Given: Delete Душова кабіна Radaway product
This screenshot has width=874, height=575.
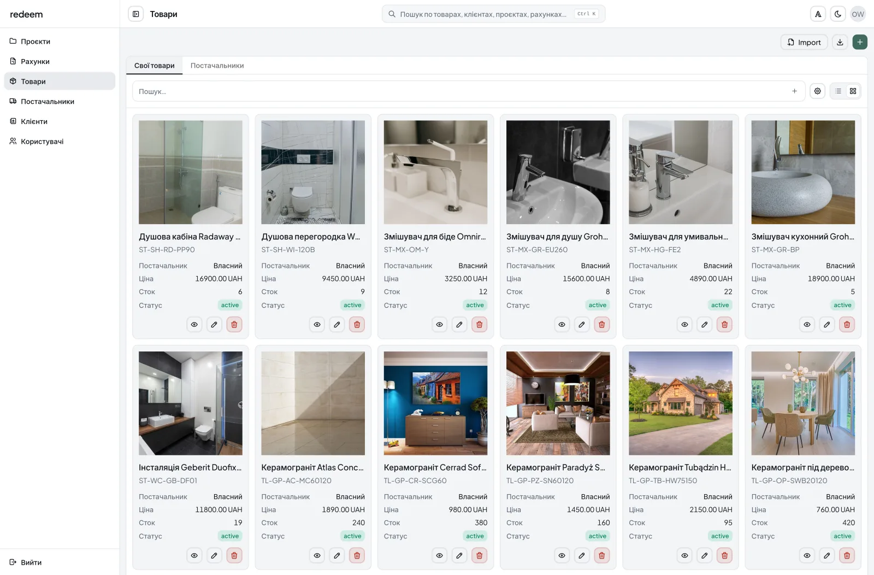Looking at the screenshot, I should 234,325.
